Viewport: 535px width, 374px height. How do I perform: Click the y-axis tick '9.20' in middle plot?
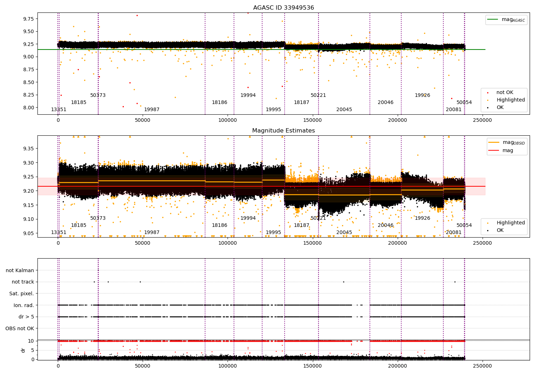(28, 191)
